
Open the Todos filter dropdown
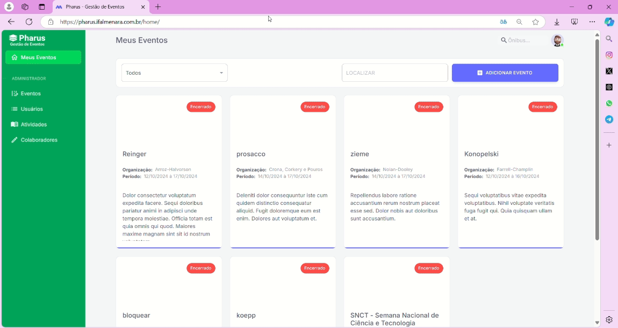(x=174, y=73)
